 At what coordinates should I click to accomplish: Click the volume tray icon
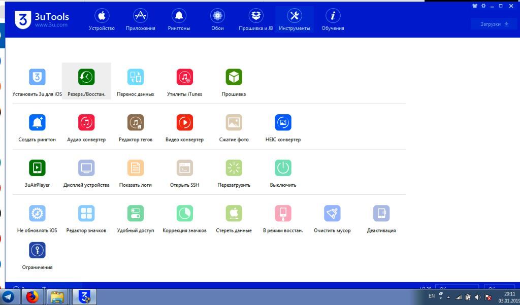pyautogui.click(x=478, y=297)
